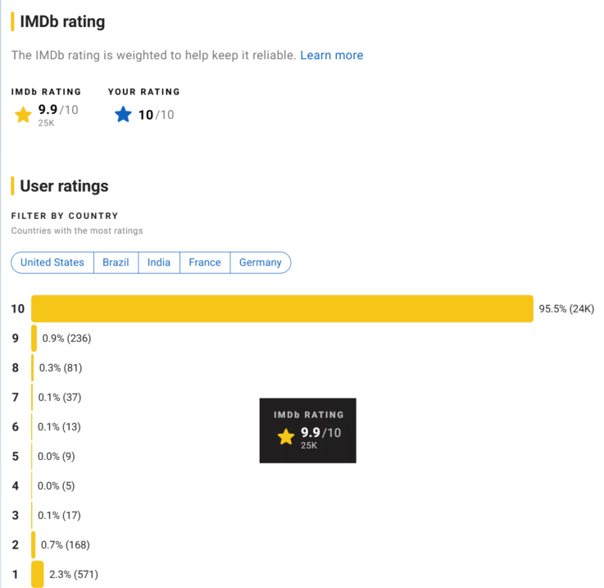Image resolution: width=604 pixels, height=588 pixels.
Task: Click the 0.9% (236) label
Action: [x=66, y=338]
